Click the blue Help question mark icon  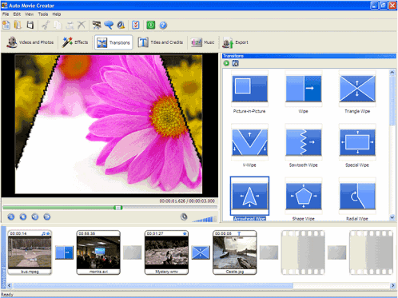(163, 26)
